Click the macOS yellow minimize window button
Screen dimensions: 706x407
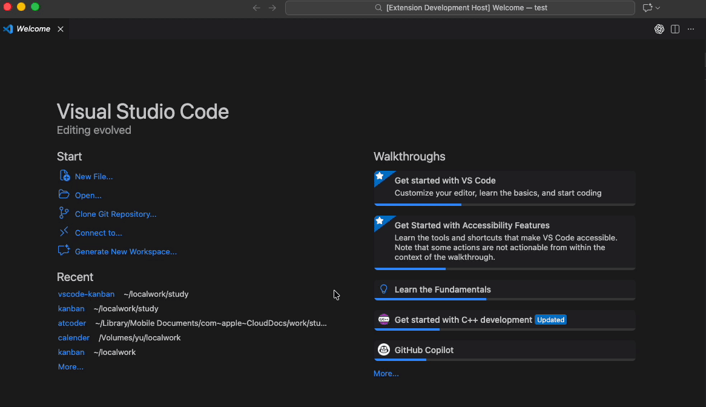click(21, 7)
